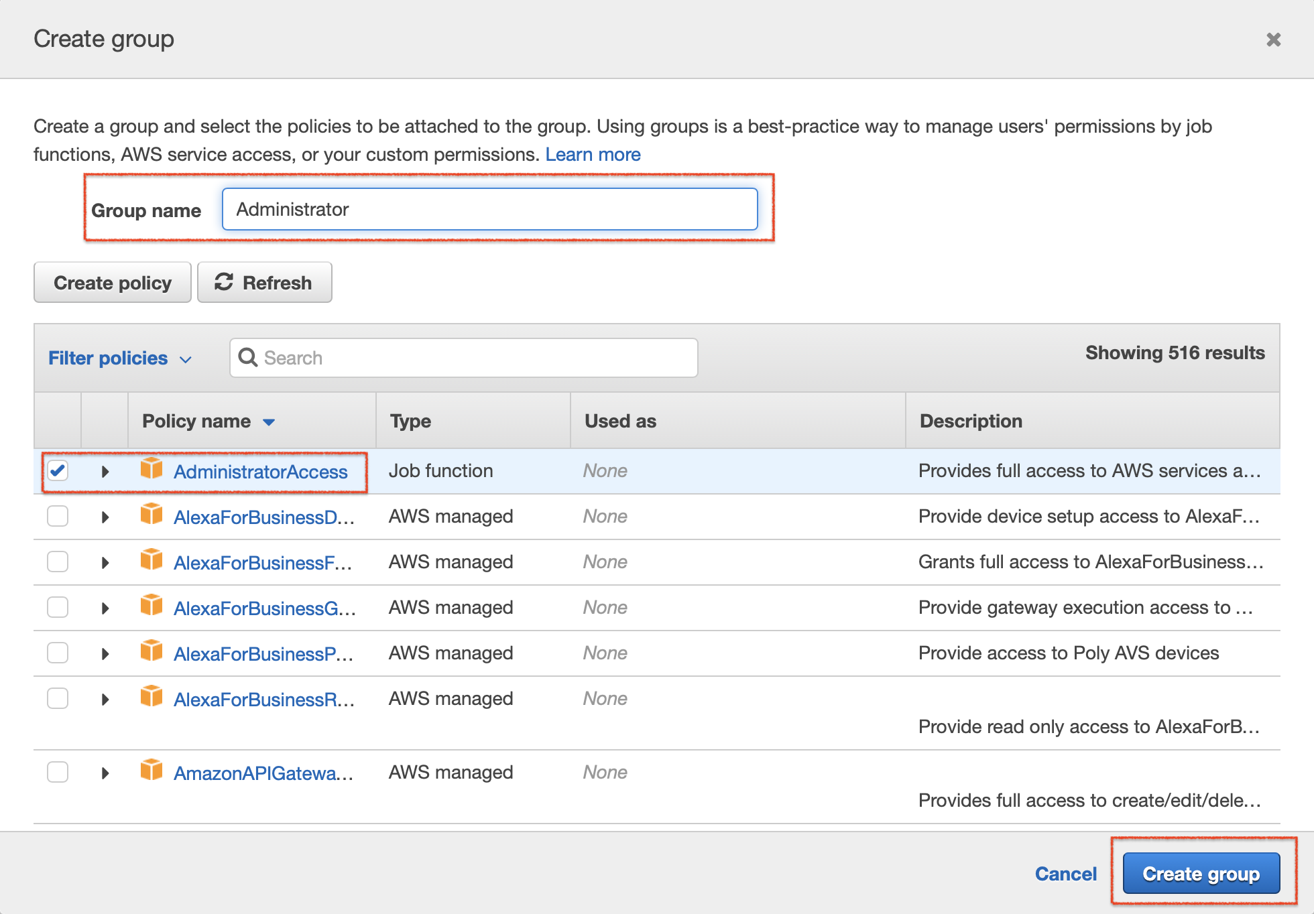The height and width of the screenshot is (914, 1314).
Task: Open the AlexaForBusinessF... policy link
Action: click(x=263, y=563)
